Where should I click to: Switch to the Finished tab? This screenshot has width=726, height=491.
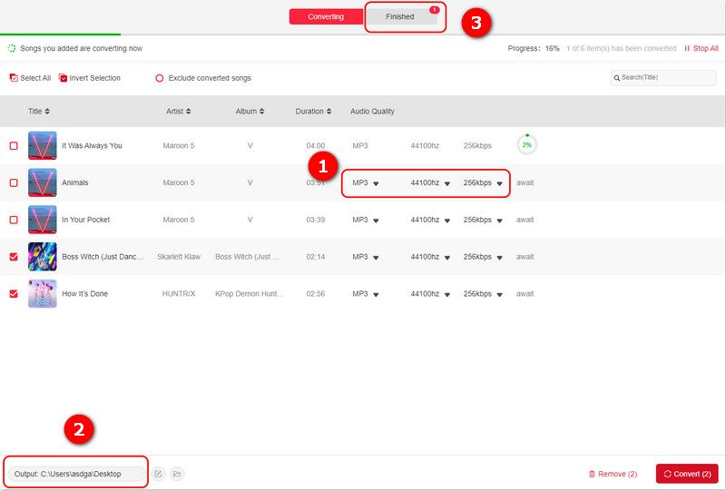coord(400,16)
